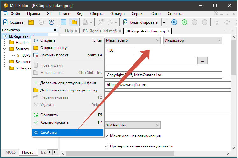Click the stop debugging icon
Image resolution: width=238 pixels, height=158 pixels.
tap(205, 22)
